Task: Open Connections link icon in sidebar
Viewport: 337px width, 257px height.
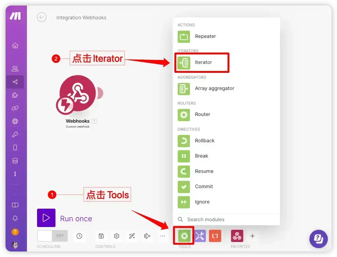Action: pyautogui.click(x=15, y=108)
